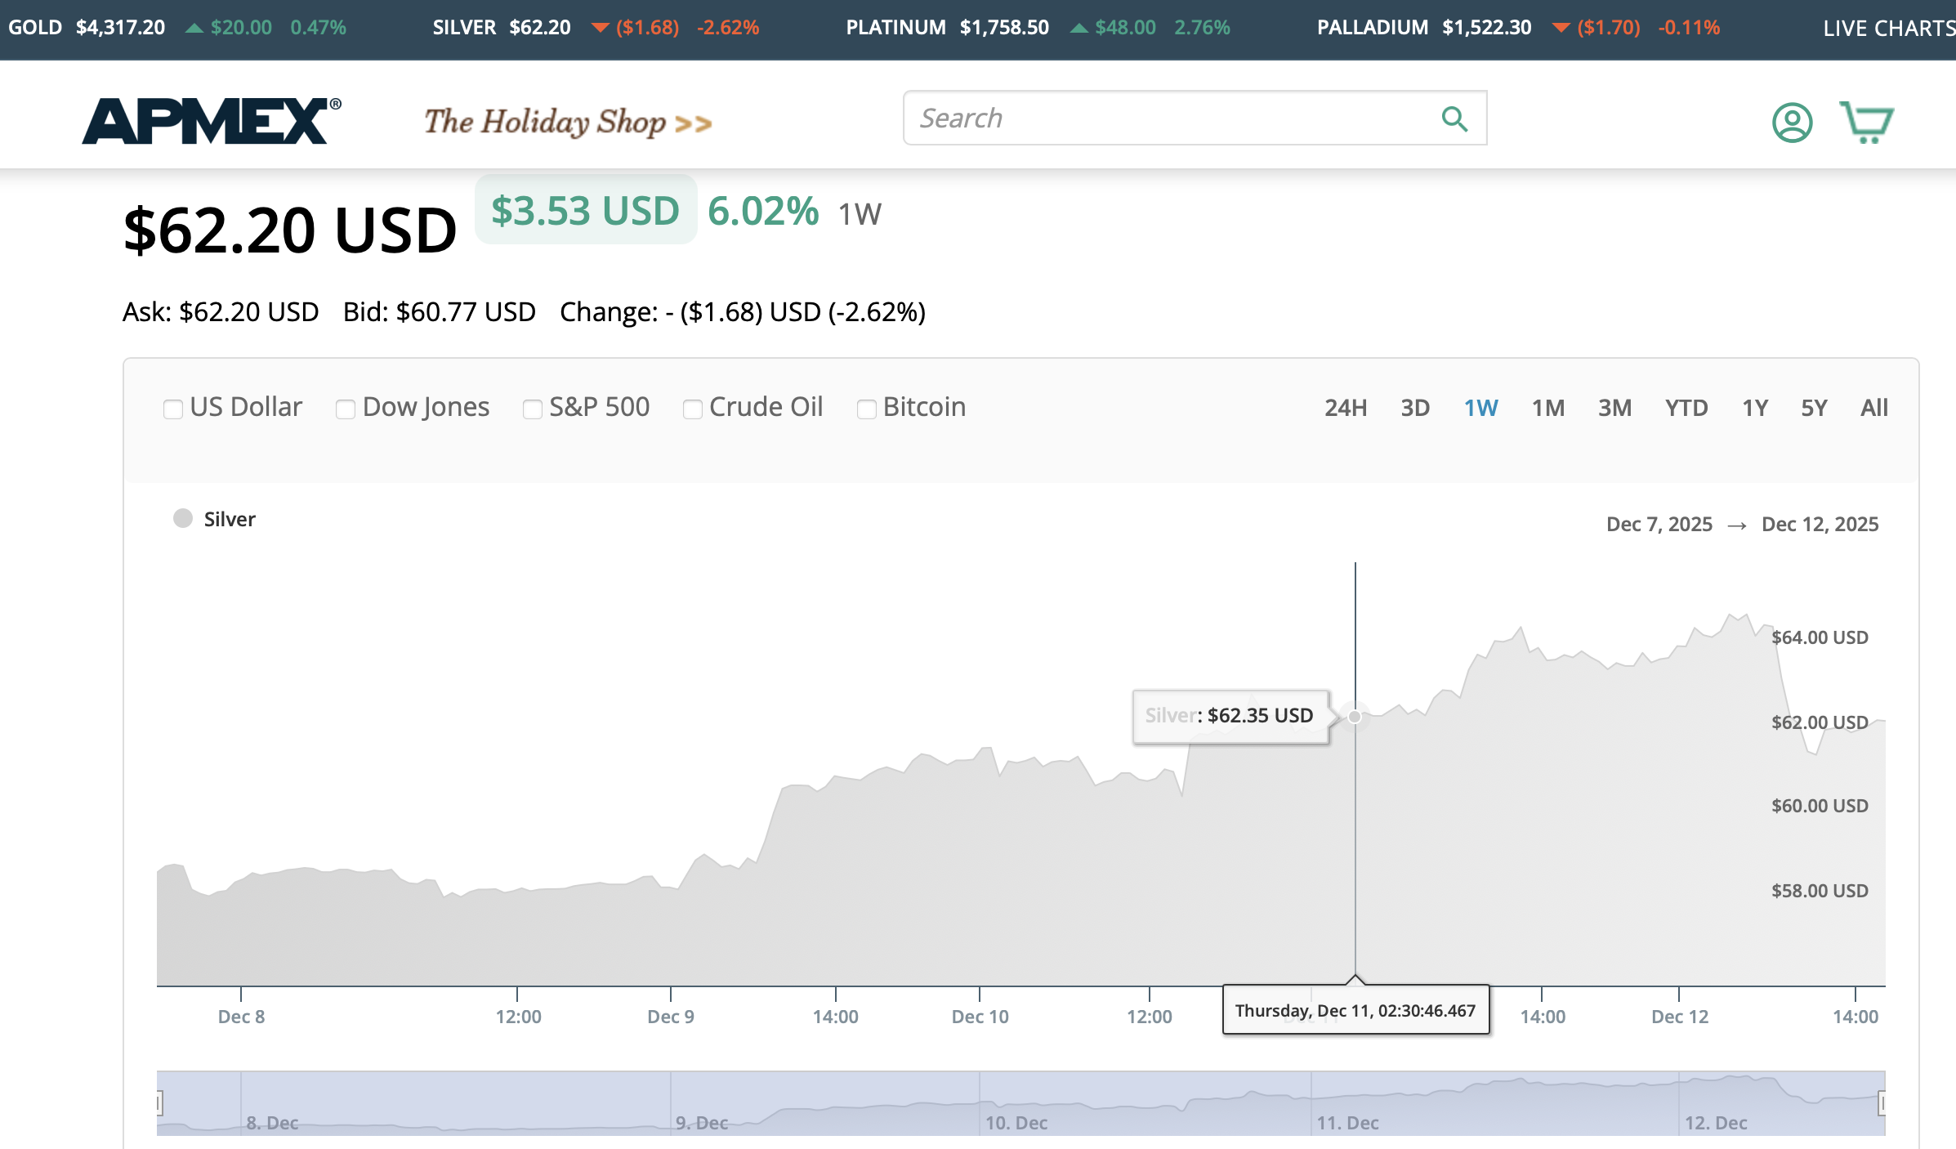This screenshot has width=1956, height=1149.
Task: Show the YTD chart range
Action: point(1686,408)
